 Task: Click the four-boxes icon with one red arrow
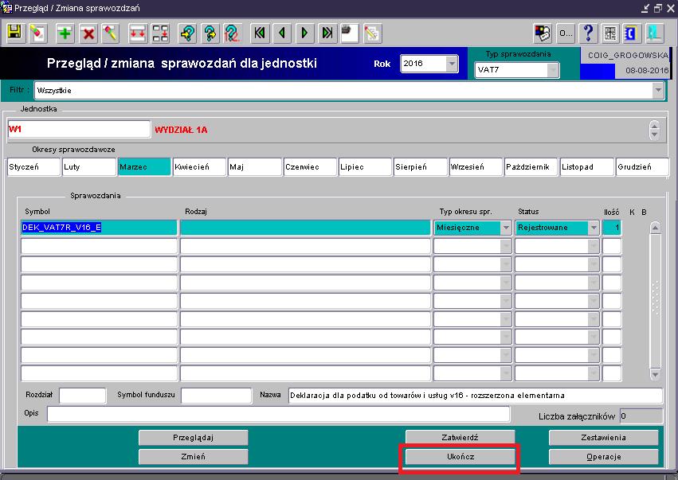160,33
